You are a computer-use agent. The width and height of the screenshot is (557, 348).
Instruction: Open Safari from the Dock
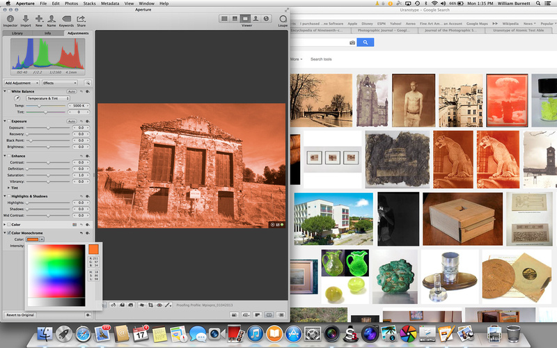[x=83, y=334]
